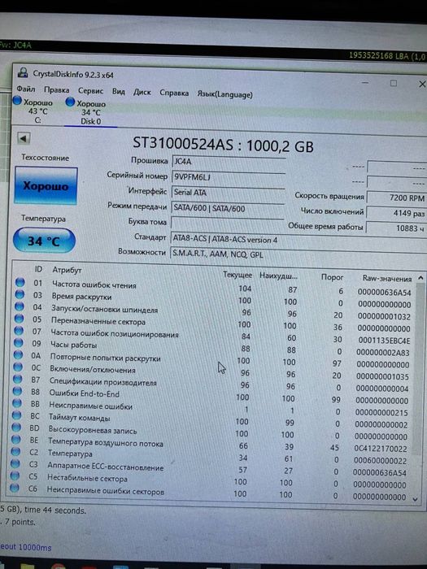The image size is (427, 569).
Task: Click the status icon for attribute C2 Температура
Action: (x=15, y=451)
